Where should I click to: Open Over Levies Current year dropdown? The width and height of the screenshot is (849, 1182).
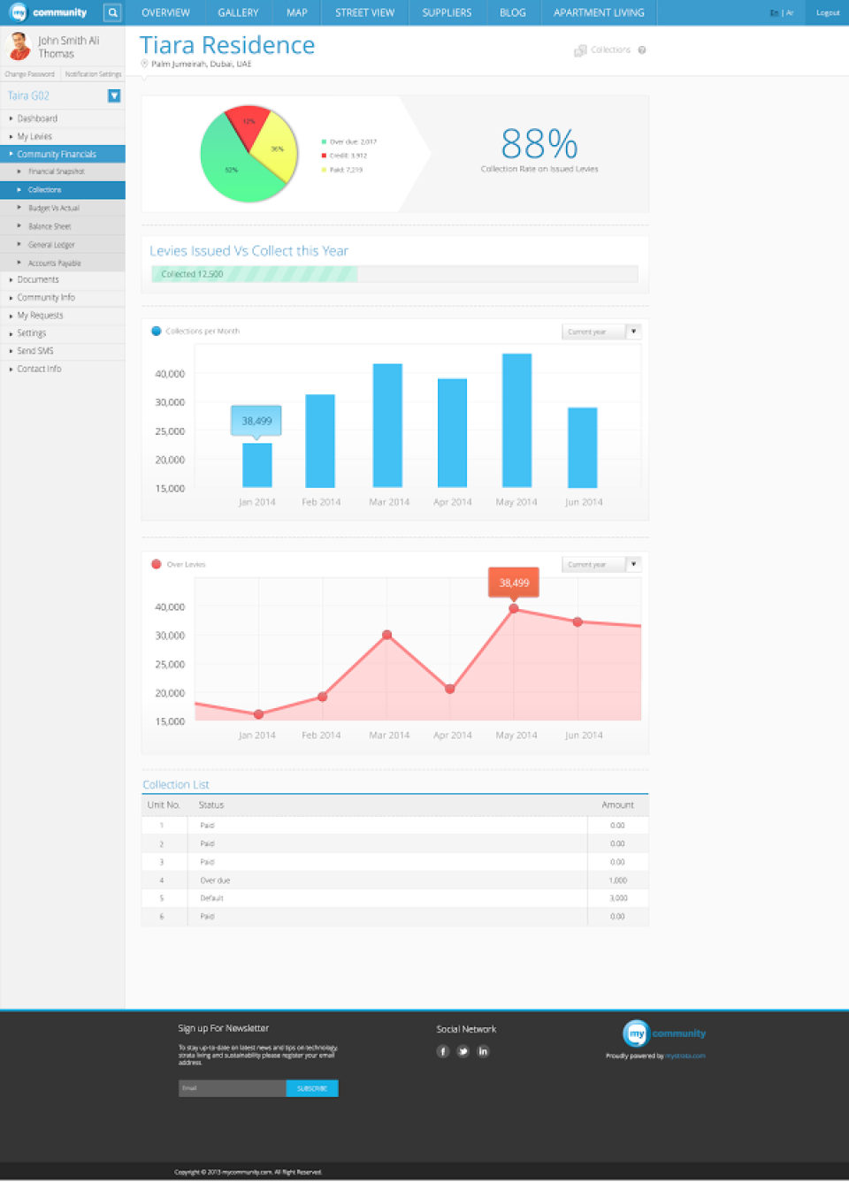[x=601, y=564]
